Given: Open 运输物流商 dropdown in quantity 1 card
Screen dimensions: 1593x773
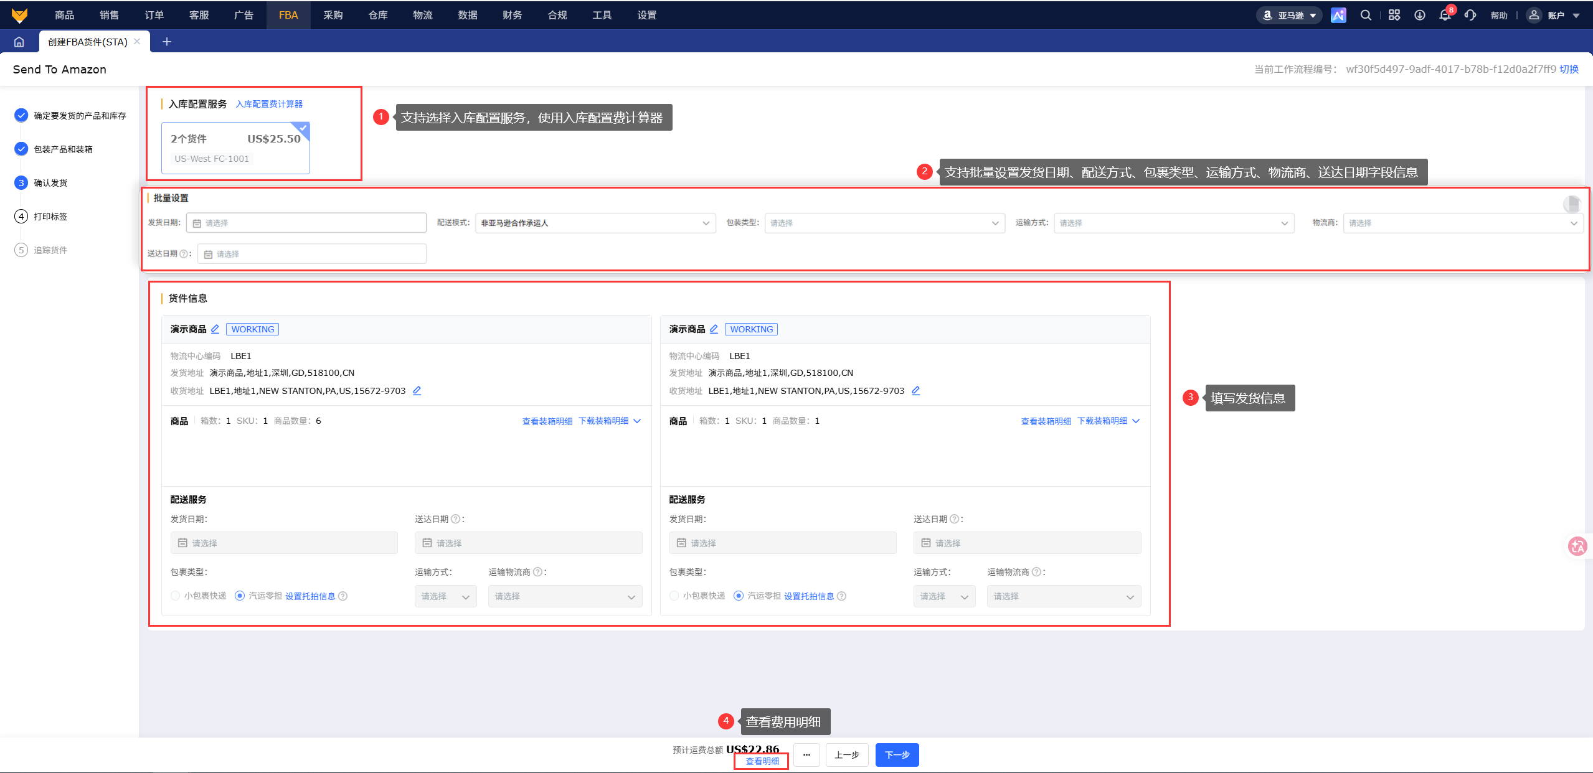Looking at the screenshot, I should tap(1064, 596).
